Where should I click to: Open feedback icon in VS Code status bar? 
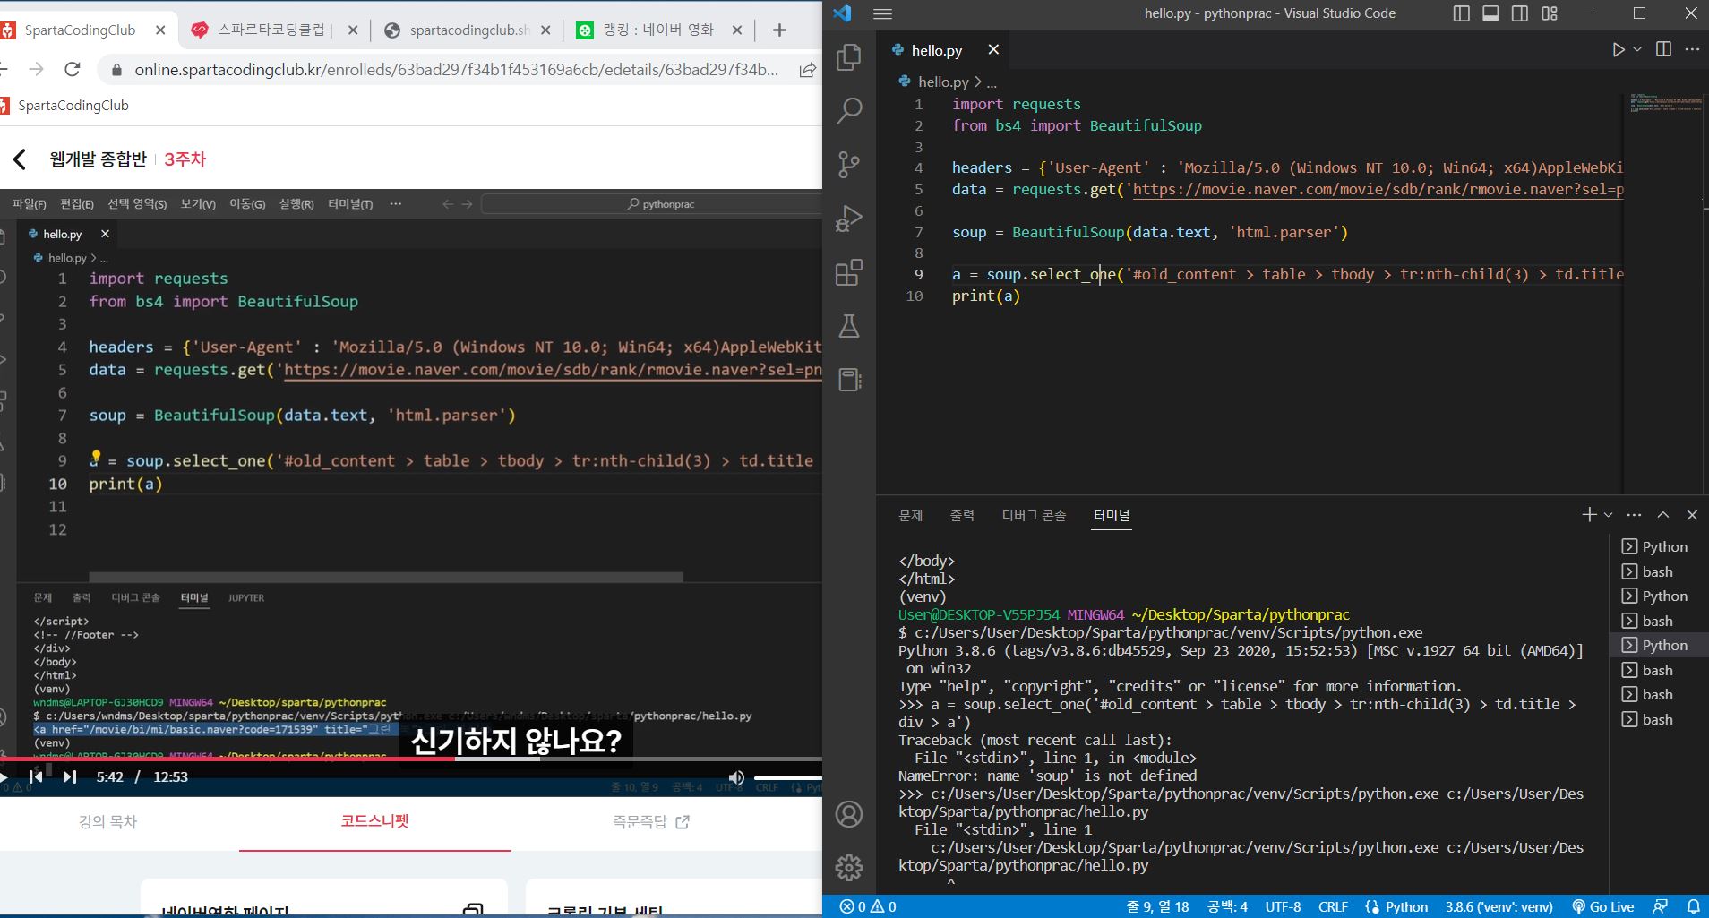point(1661,906)
